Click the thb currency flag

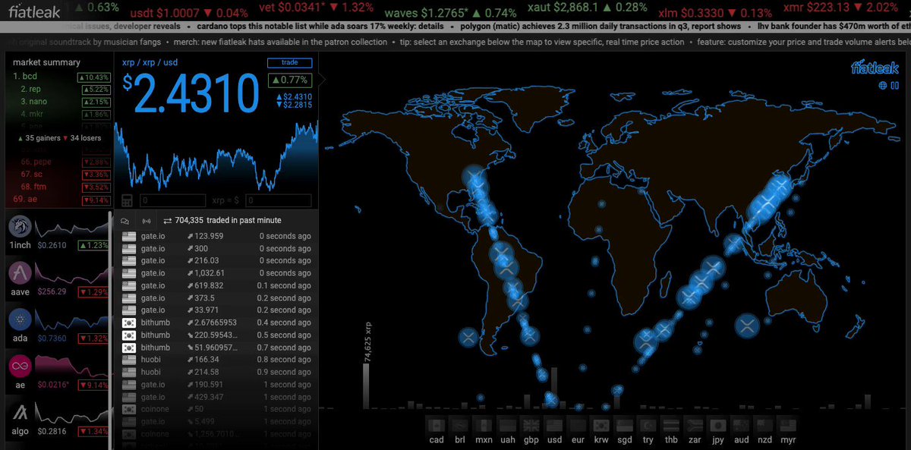(x=671, y=424)
